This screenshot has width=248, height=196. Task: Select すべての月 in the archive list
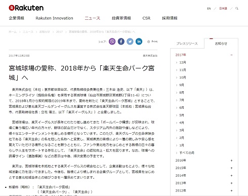187,153
